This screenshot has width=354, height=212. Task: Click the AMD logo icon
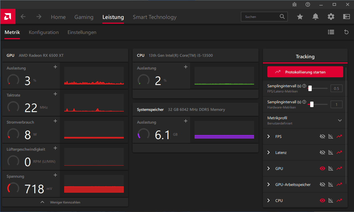7,17
